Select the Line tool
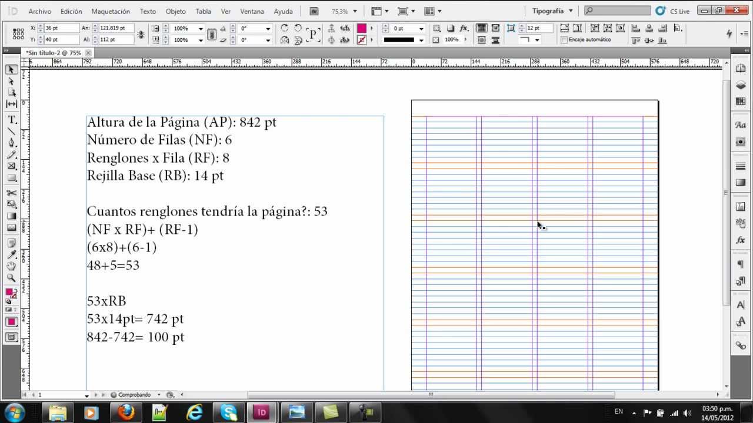The image size is (753, 423). click(x=11, y=130)
